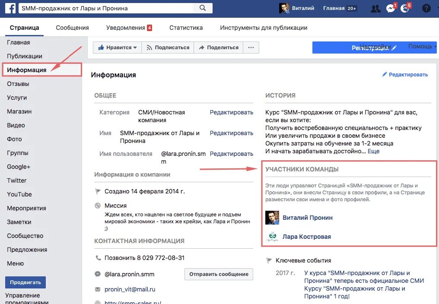Select Фото in left sidebar
439x304 pixels.
point(14,139)
